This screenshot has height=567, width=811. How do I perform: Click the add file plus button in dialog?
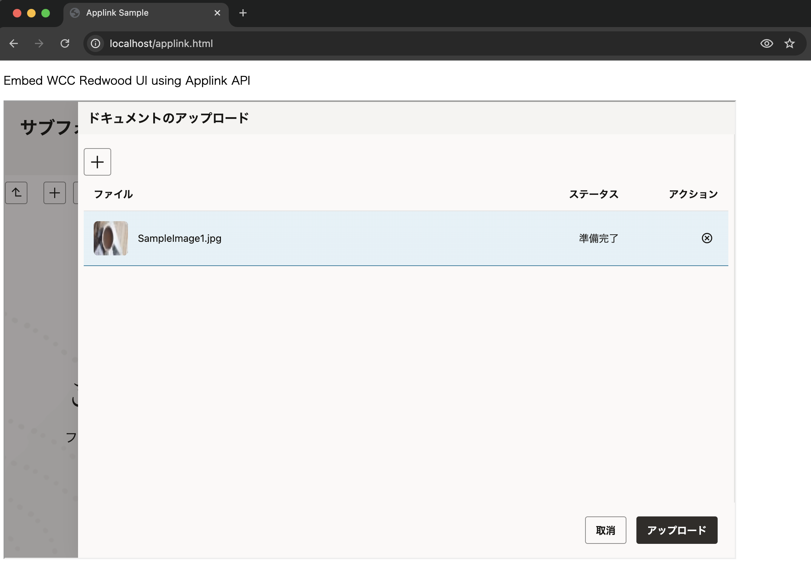click(97, 162)
